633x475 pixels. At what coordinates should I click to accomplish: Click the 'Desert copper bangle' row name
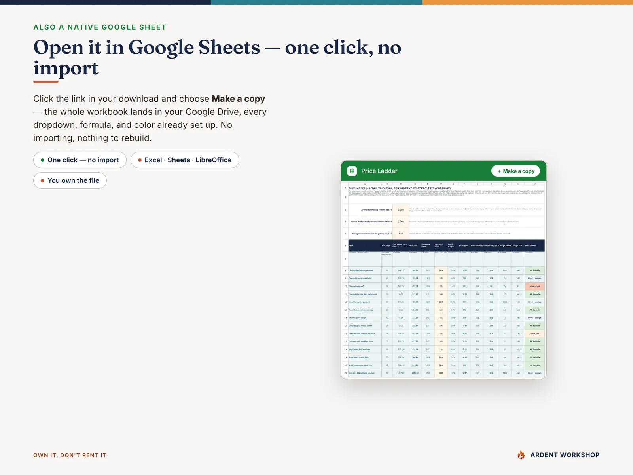coord(357,318)
